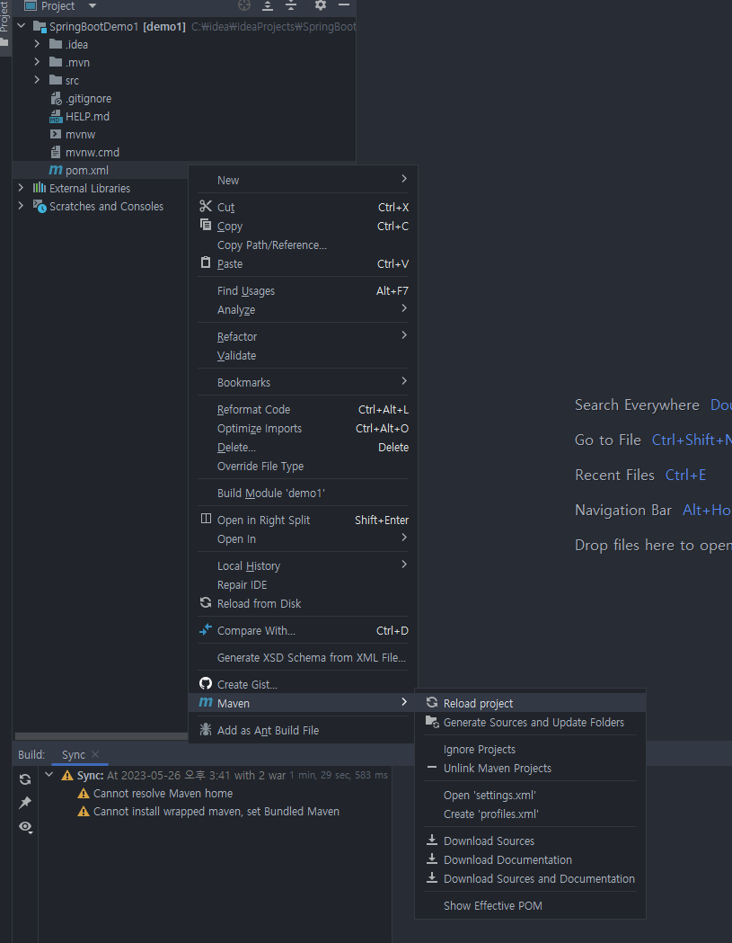Expand External Libraries node
Image resolution: width=732 pixels, height=943 pixels.
point(22,188)
